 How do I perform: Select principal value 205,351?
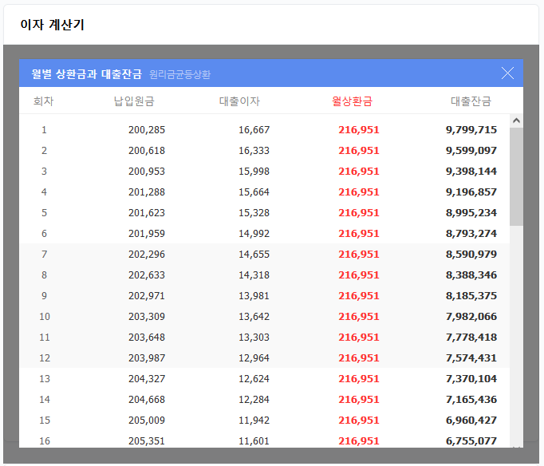147,441
